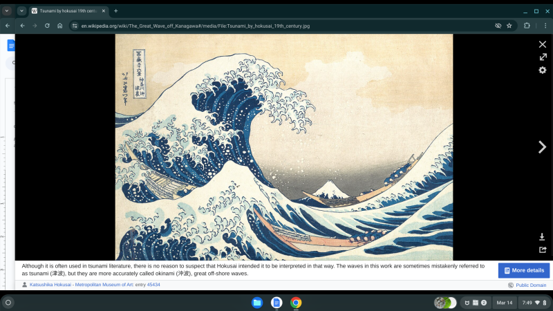This screenshot has width=553, height=311.
Task: Select the Tsunami by hokusai tab
Action: coord(68,11)
